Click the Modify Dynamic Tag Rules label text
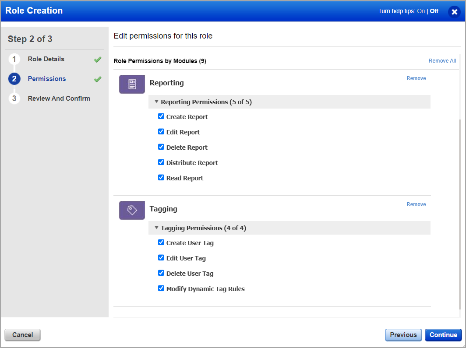The width and height of the screenshot is (466, 348). point(205,289)
